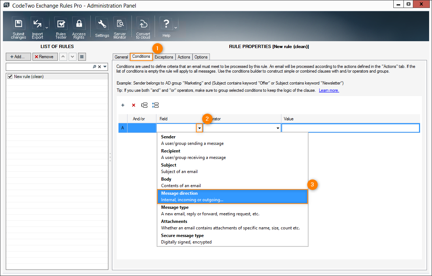Switch to the General tab
This screenshot has height=276, width=432.
point(121,57)
